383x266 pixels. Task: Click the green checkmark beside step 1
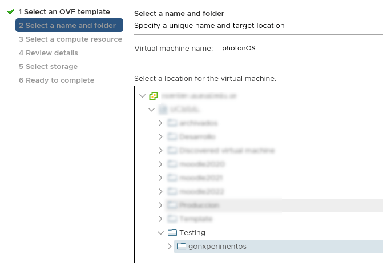pos(10,12)
